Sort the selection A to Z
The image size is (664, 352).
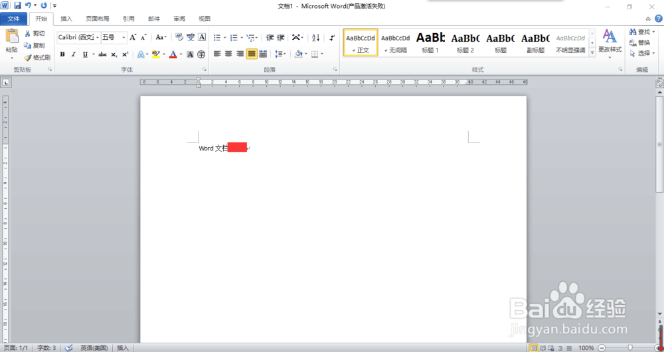316,38
